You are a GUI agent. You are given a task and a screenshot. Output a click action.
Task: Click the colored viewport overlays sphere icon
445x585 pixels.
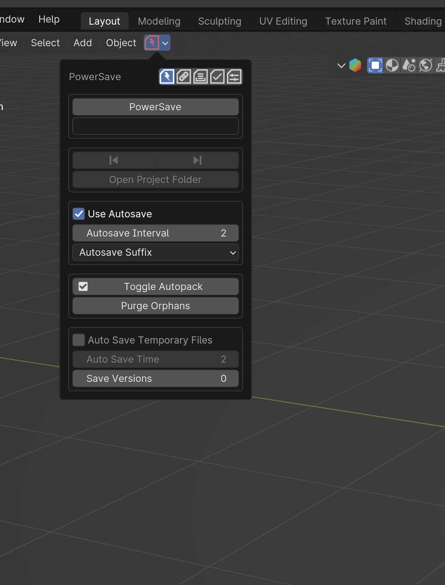[355, 65]
